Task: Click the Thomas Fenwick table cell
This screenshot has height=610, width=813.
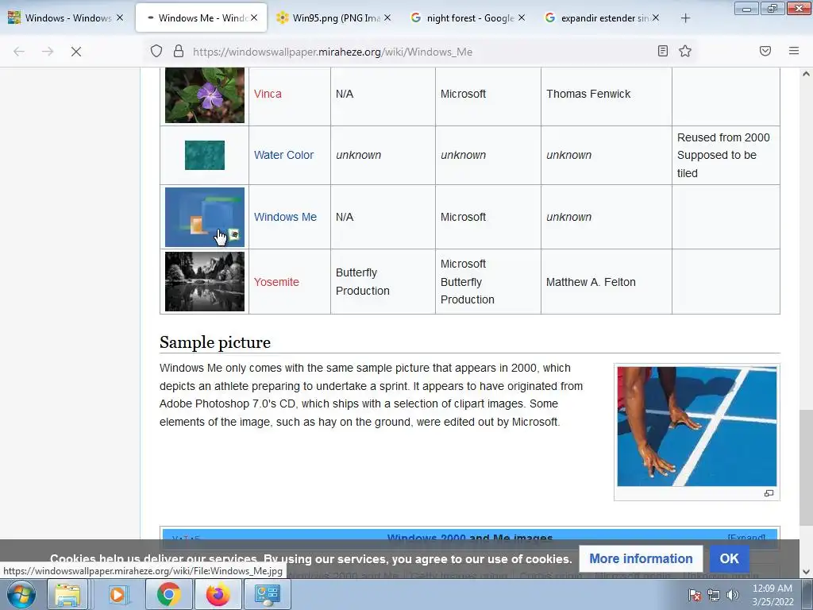Action: 606,94
